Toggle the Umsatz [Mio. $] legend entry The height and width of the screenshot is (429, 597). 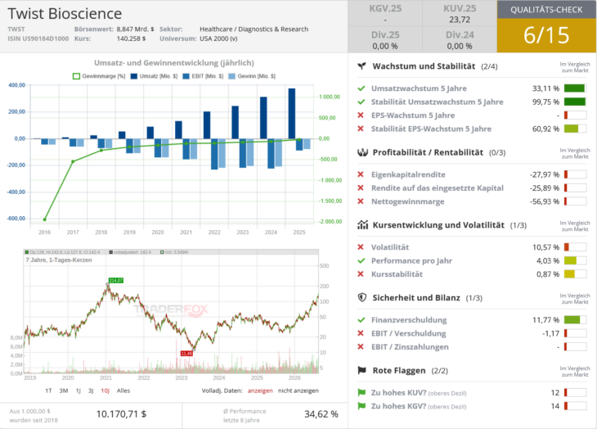coord(154,76)
